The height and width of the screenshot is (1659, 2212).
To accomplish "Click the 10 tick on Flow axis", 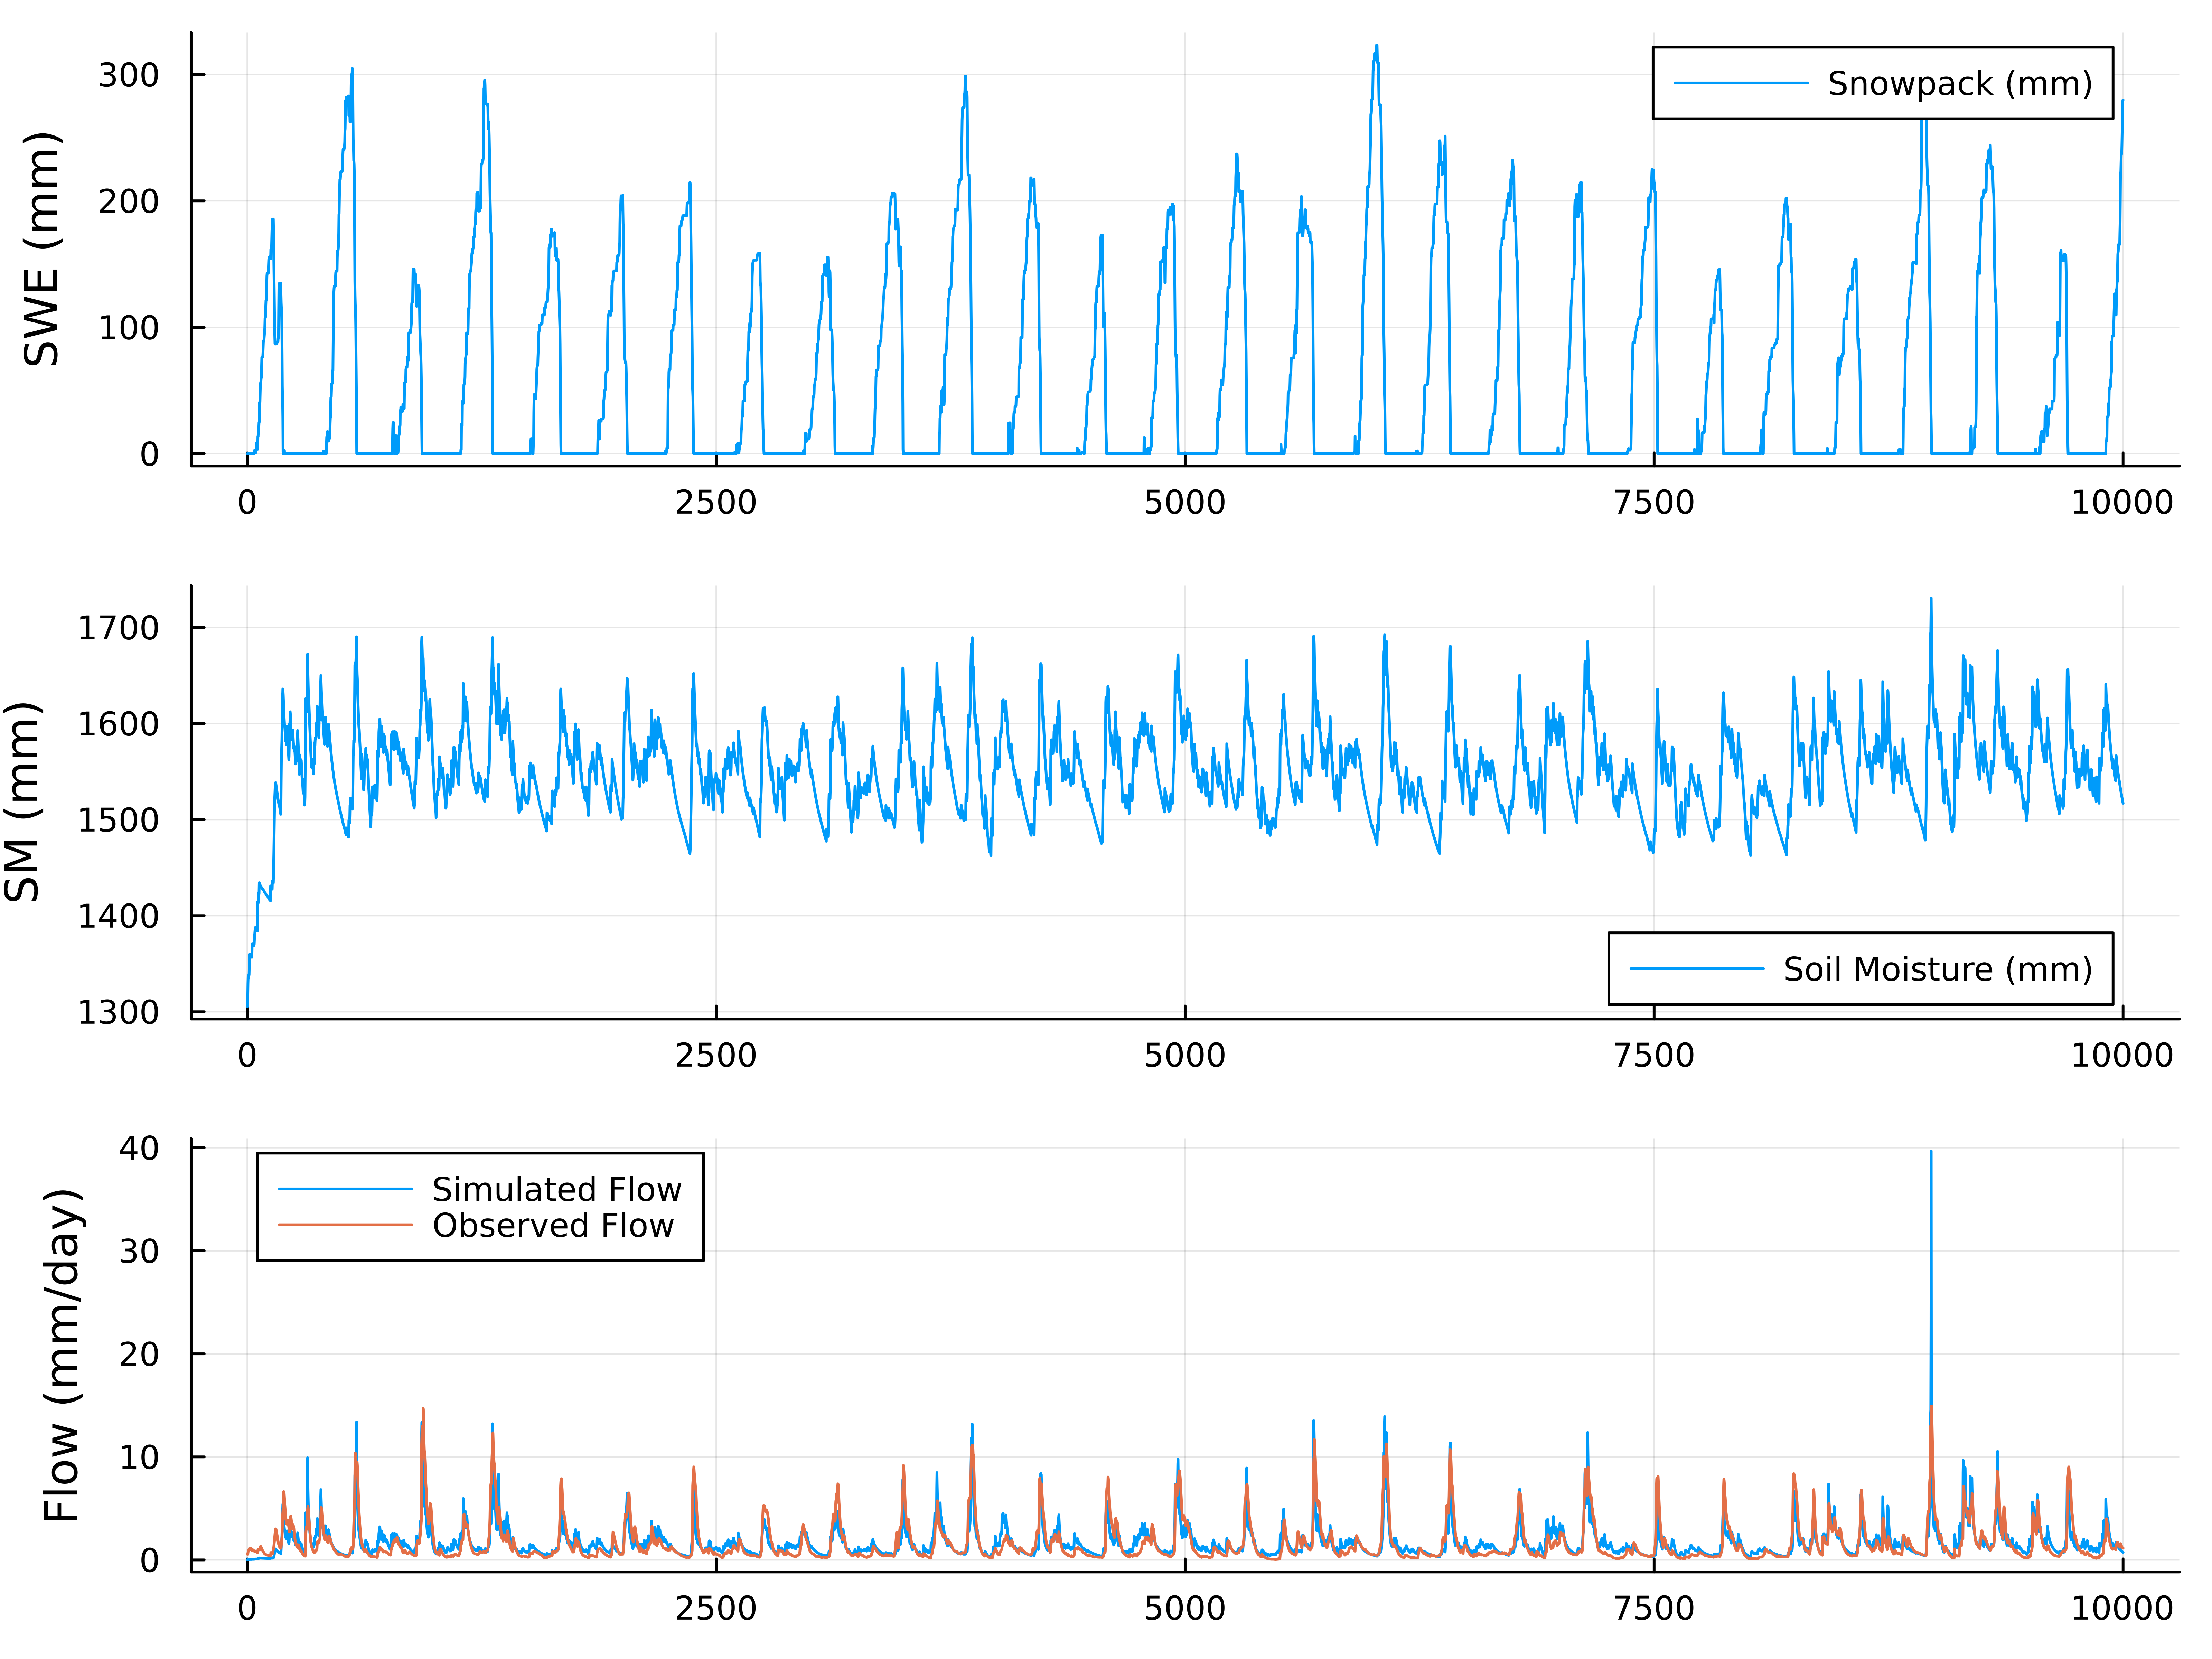I will pos(139,1457).
